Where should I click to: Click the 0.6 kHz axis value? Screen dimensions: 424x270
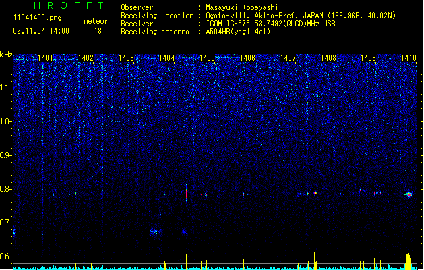point(6,256)
